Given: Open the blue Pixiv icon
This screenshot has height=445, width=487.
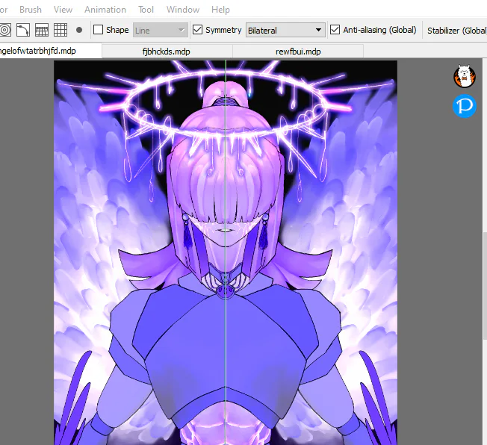Looking at the screenshot, I should click(465, 106).
